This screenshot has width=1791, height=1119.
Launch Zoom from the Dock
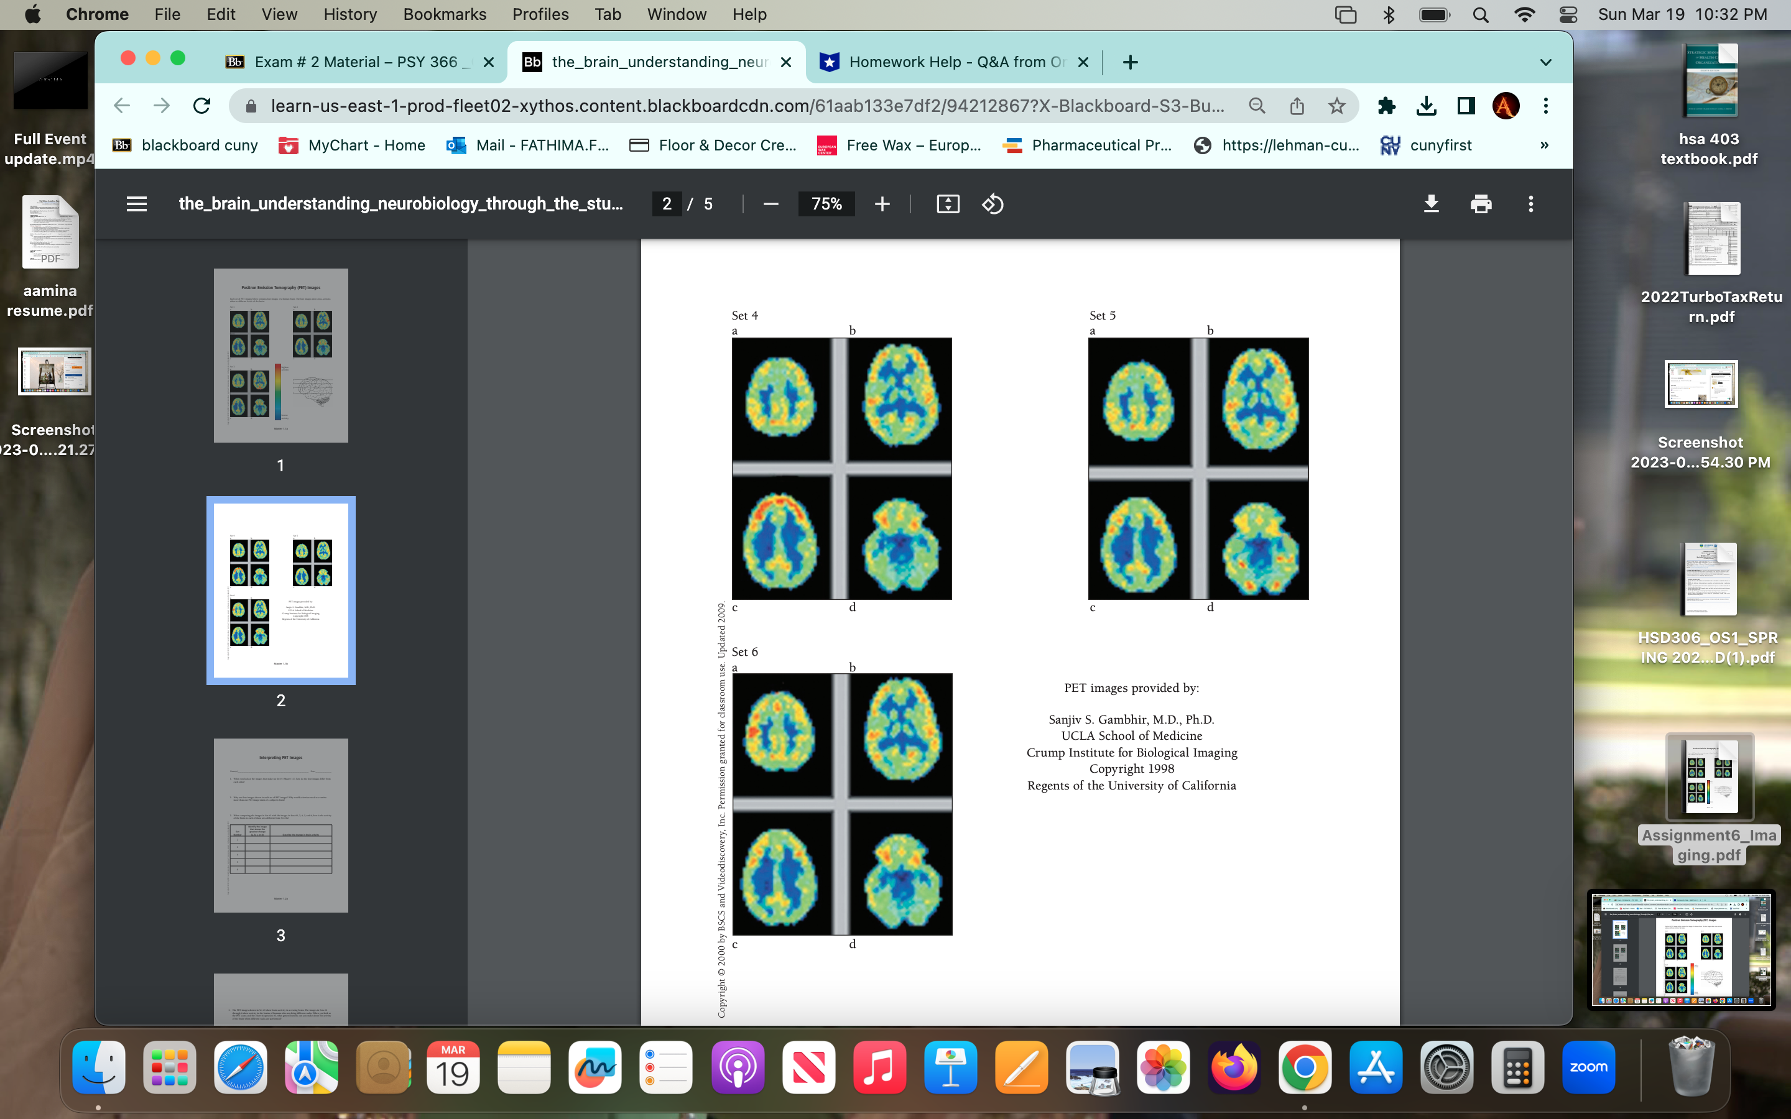[1589, 1067]
